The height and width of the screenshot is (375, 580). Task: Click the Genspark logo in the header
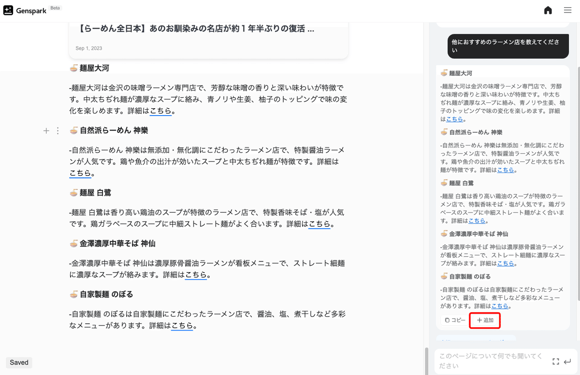[x=25, y=11]
